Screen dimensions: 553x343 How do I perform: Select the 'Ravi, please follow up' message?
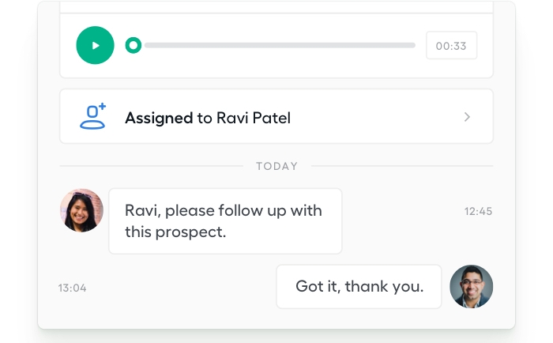point(225,221)
